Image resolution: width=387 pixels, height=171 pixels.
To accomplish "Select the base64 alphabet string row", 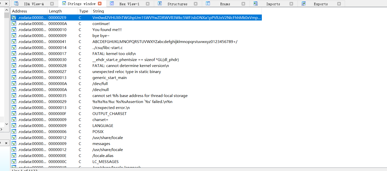I will pyautogui.click(x=165, y=42).
